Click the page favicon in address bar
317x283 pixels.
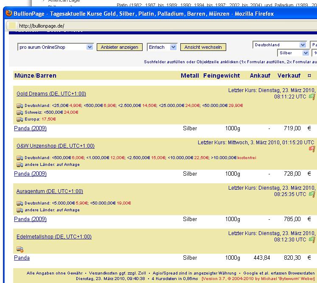[13, 26]
